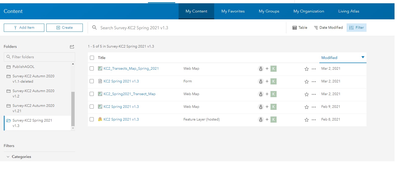Go to My Groups tab
The width and height of the screenshot is (407, 176).
click(269, 11)
